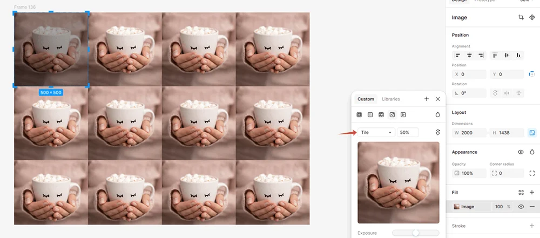
Task: Click the Fill section header
Action: coord(455,193)
